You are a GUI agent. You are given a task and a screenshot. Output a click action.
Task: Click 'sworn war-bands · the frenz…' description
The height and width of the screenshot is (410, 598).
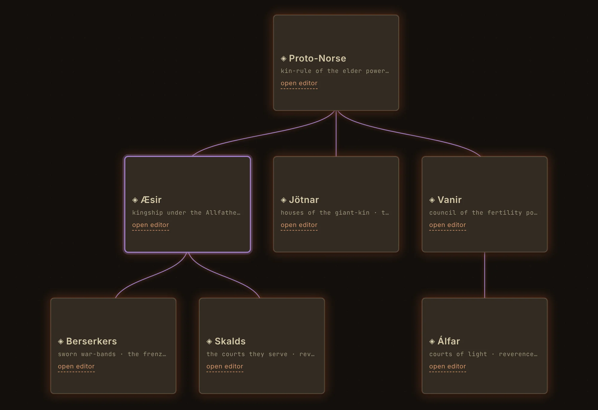(x=112, y=354)
